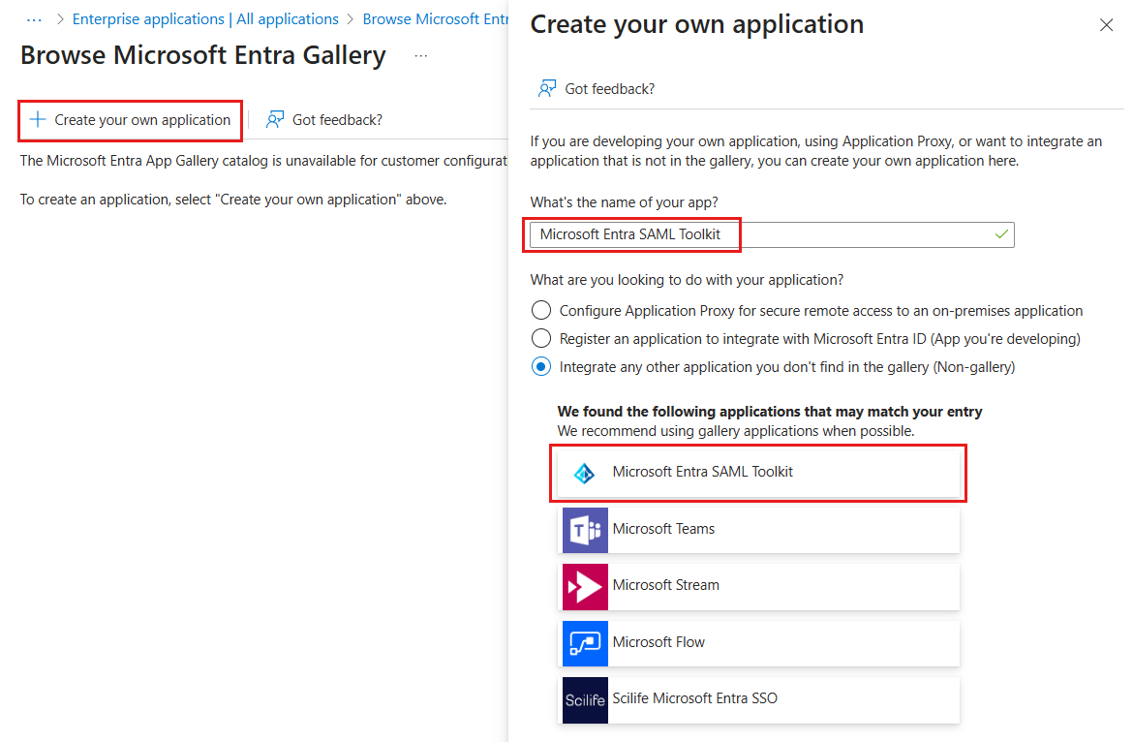The width and height of the screenshot is (1133, 742).
Task: Open the Browse Microsoft Entra Gallery breadcrumb
Action: 435,19
